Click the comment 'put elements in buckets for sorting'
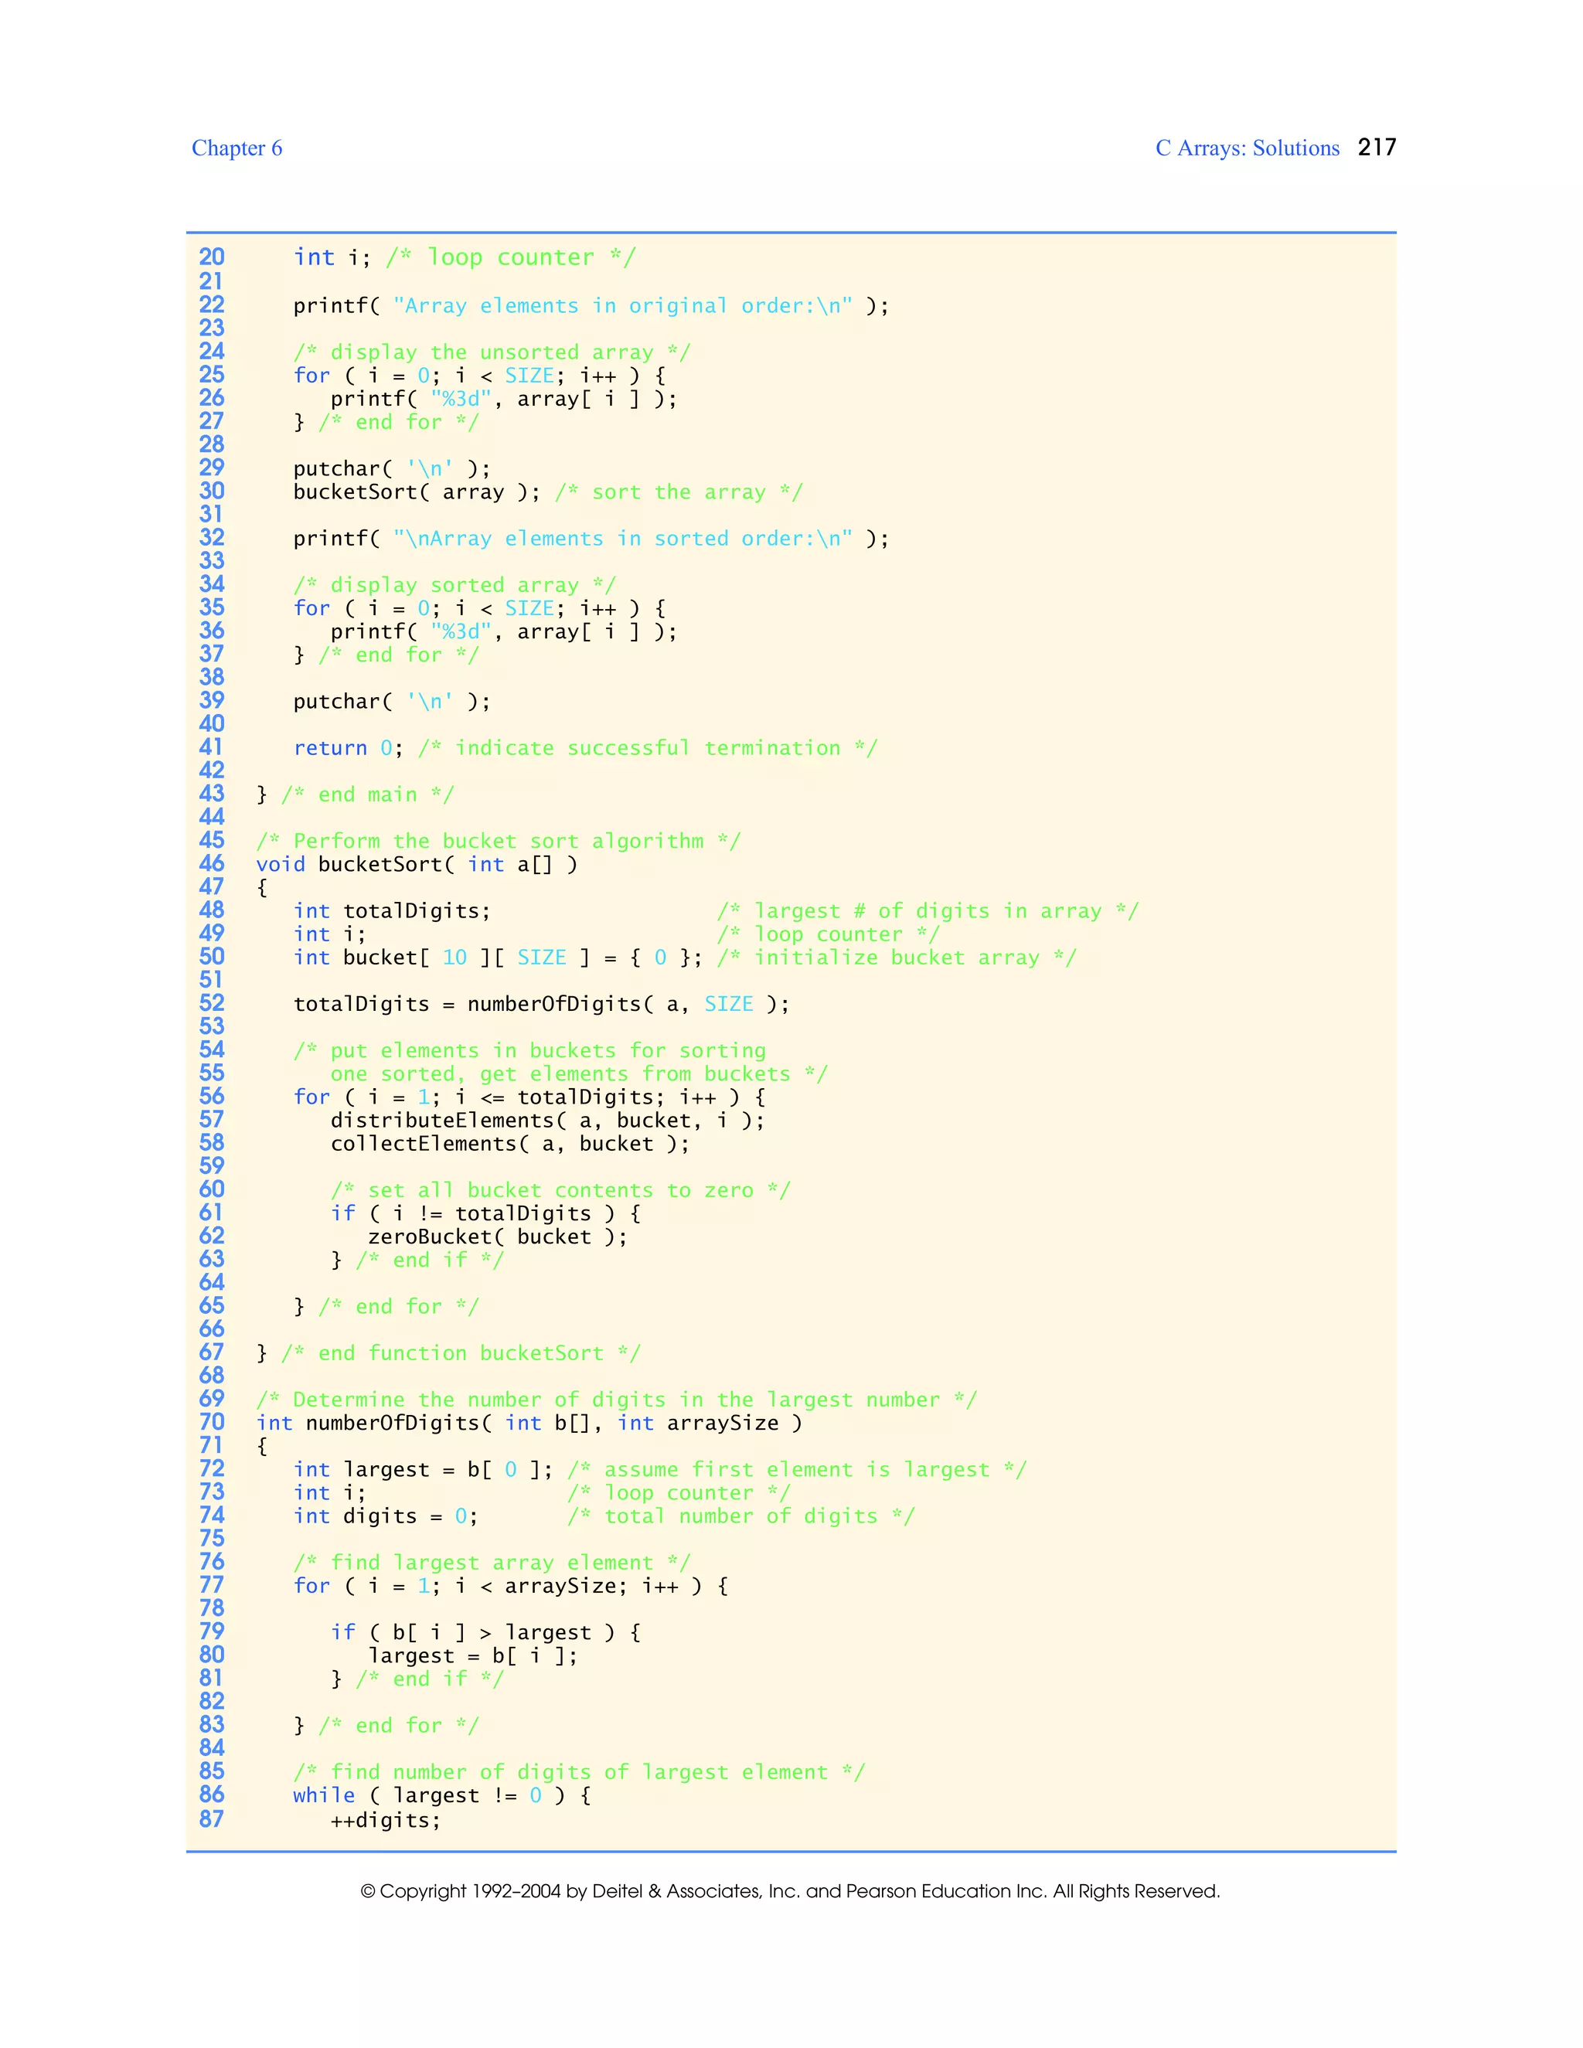Viewport: 1583px width, 2048px height. tap(529, 1051)
